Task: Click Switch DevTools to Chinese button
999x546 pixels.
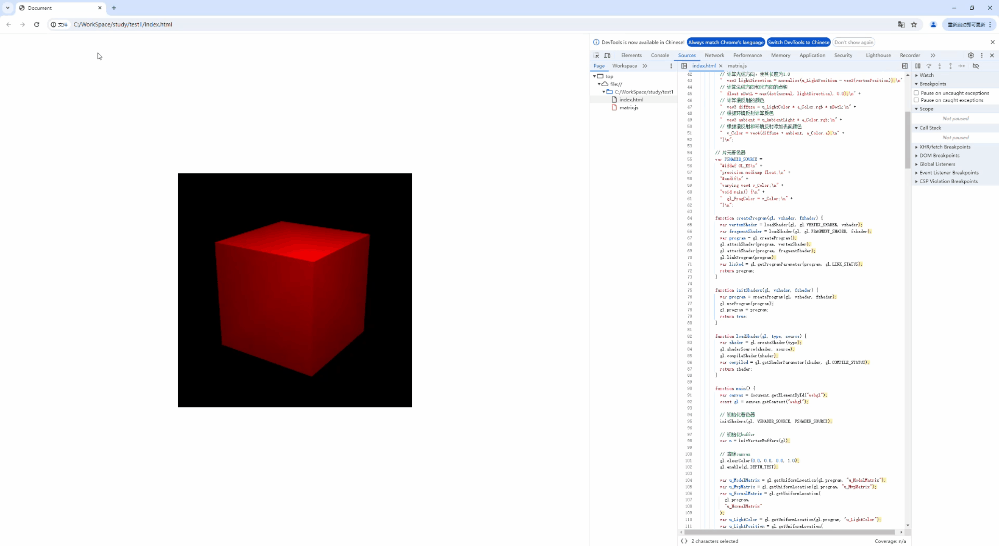Action: coord(798,42)
